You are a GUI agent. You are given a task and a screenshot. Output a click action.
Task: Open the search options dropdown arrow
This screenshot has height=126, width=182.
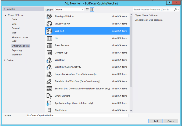coord(178,10)
